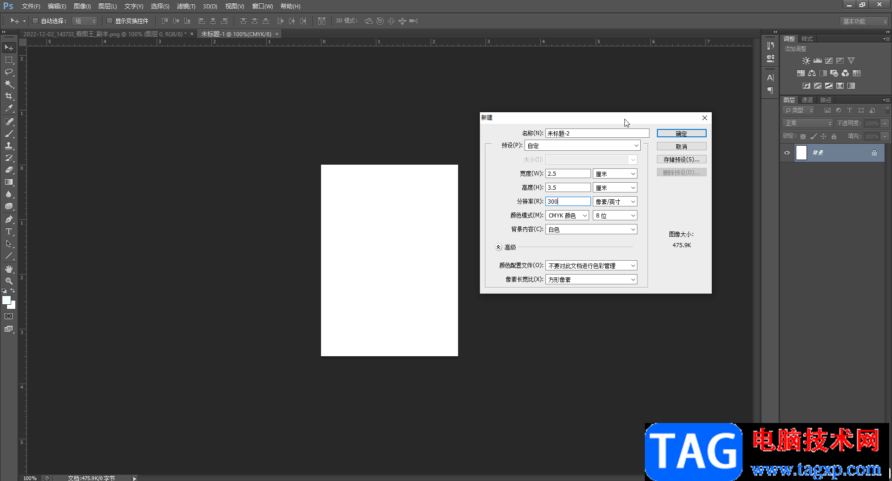The image size is (892, 481).
Task: Enable the Auto-Select checkbox
Action: coord(35,21)
